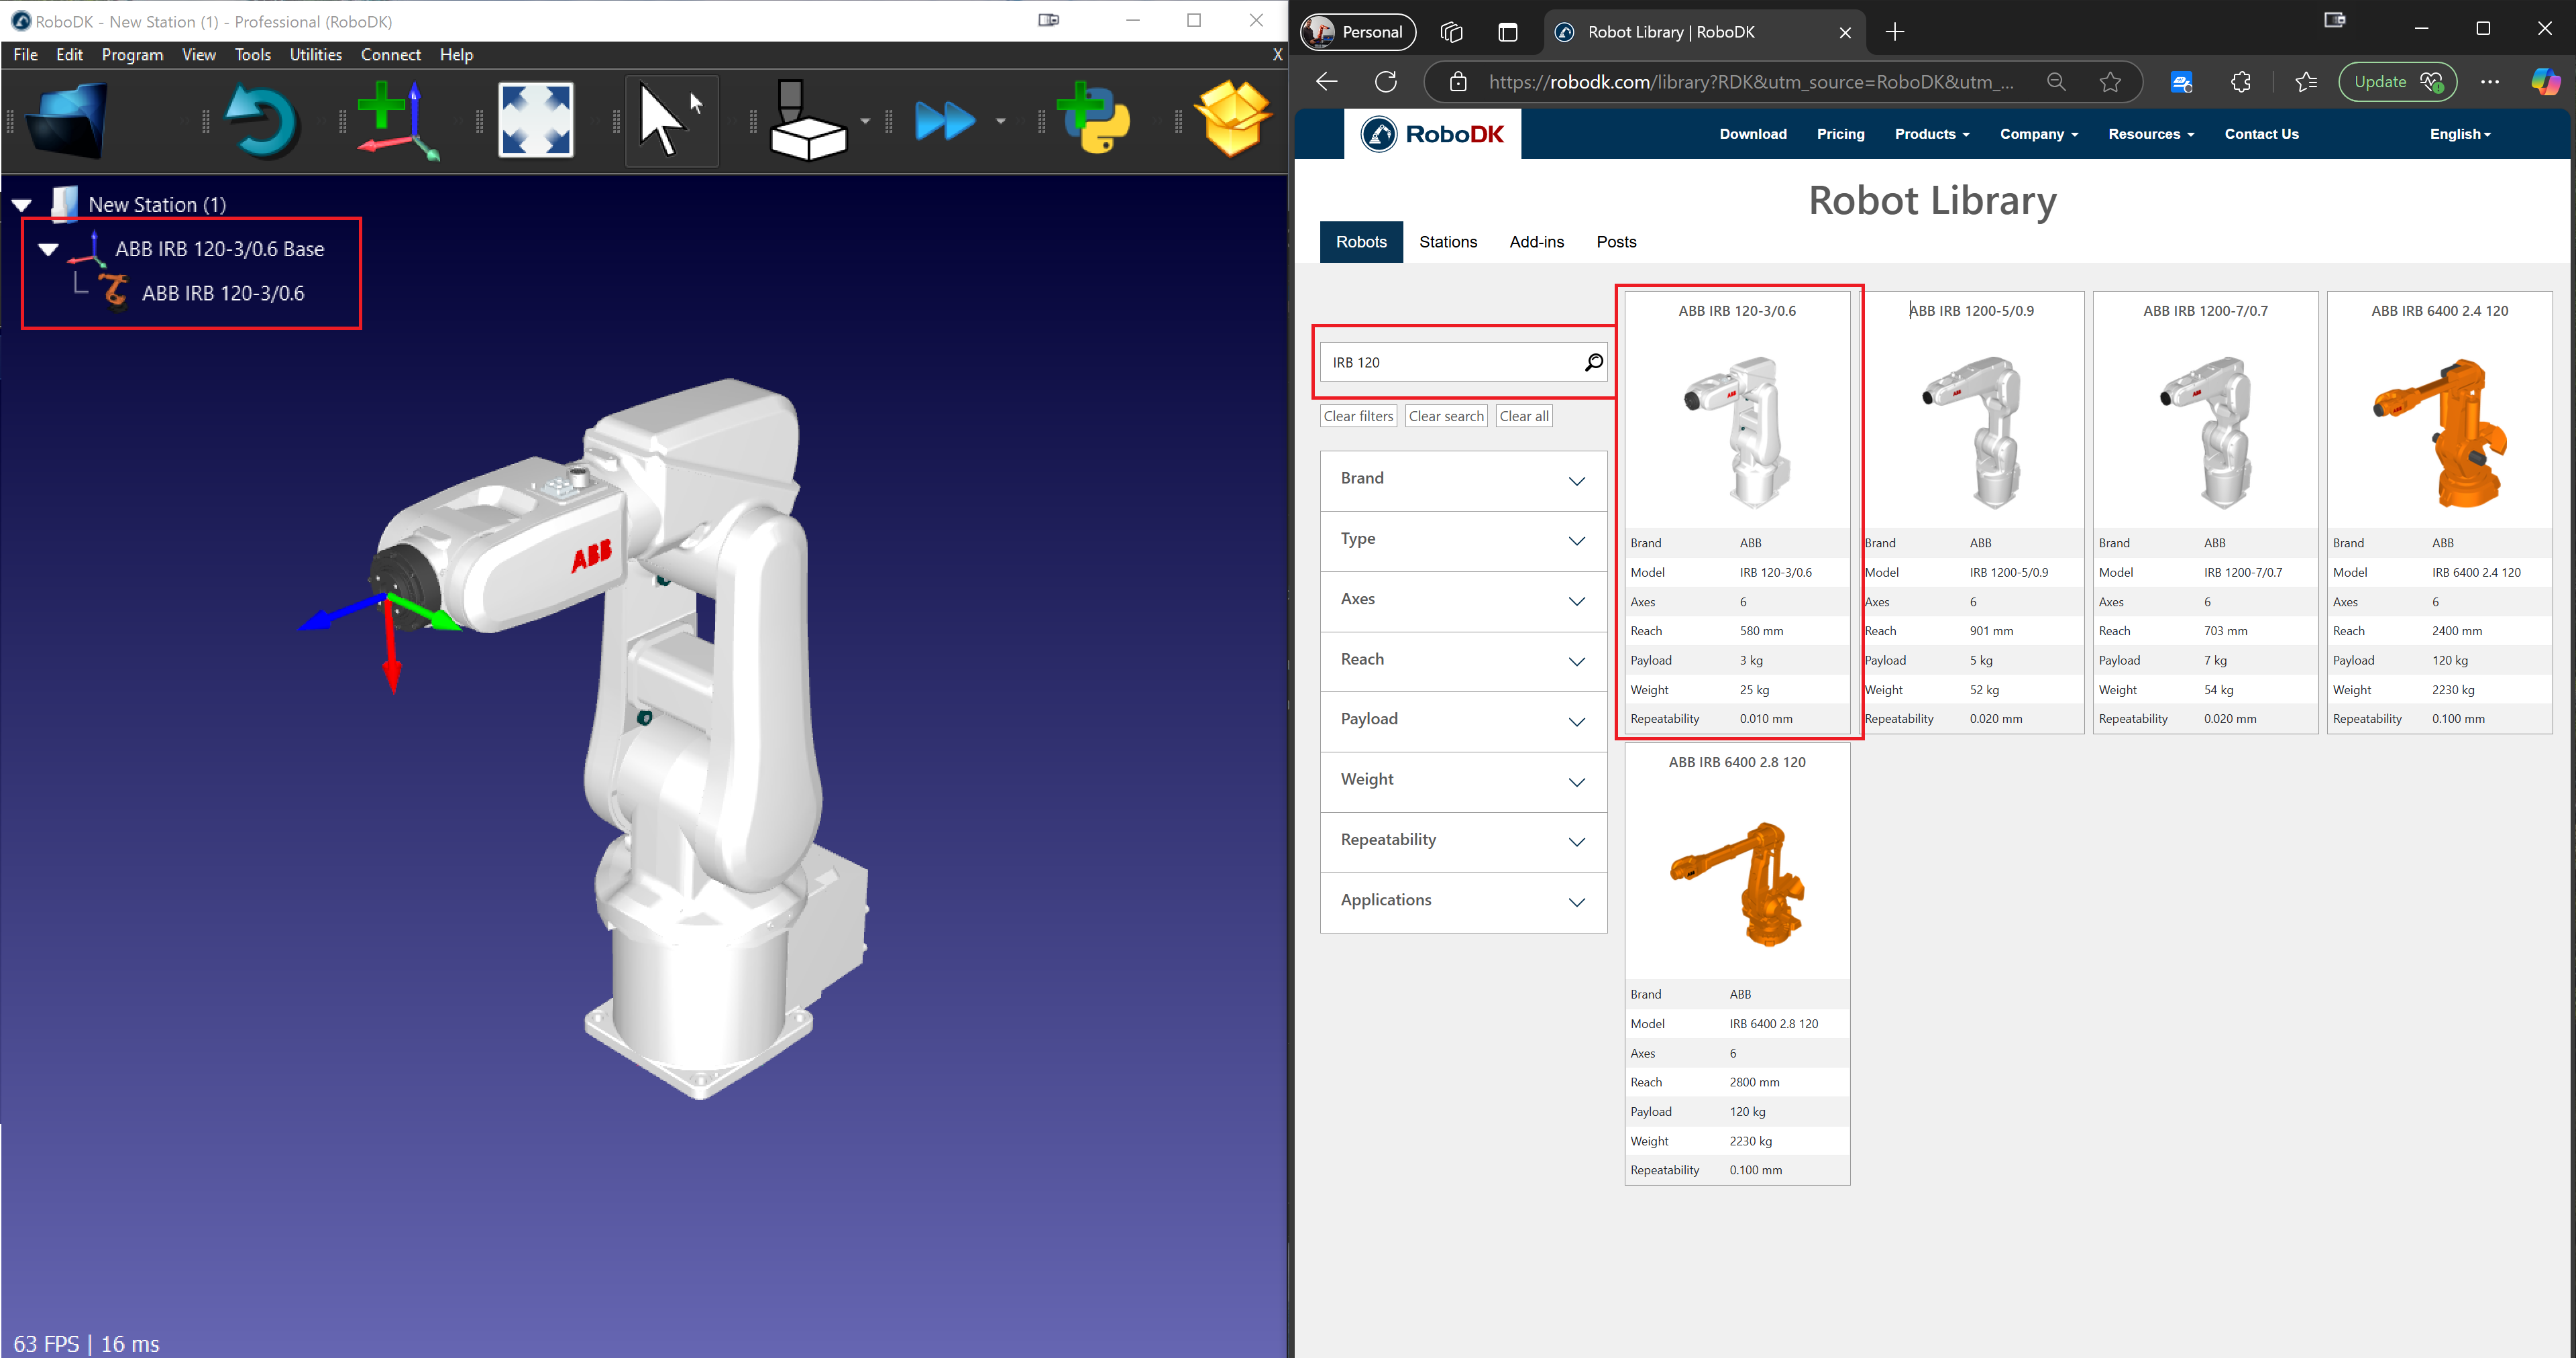Click the RoboDK logo on the webpage
The height and width of the screenshot is (1358, 2576).
pos(1432,133)
